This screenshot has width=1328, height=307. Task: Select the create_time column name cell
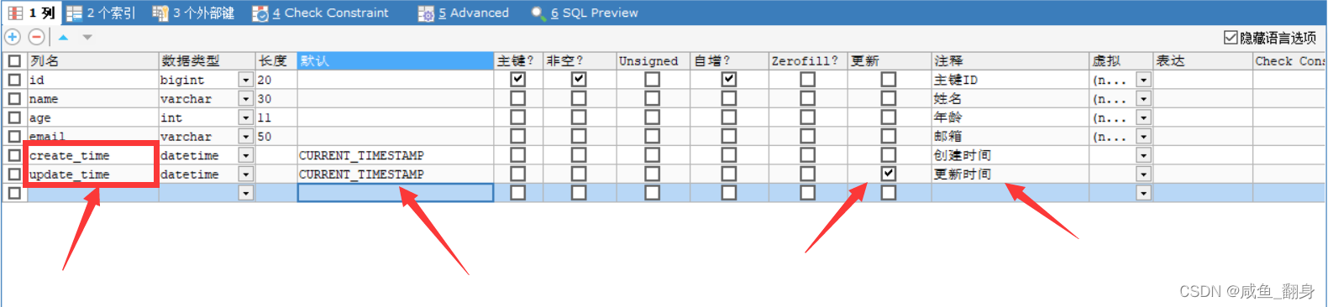(x=92, y=155)
